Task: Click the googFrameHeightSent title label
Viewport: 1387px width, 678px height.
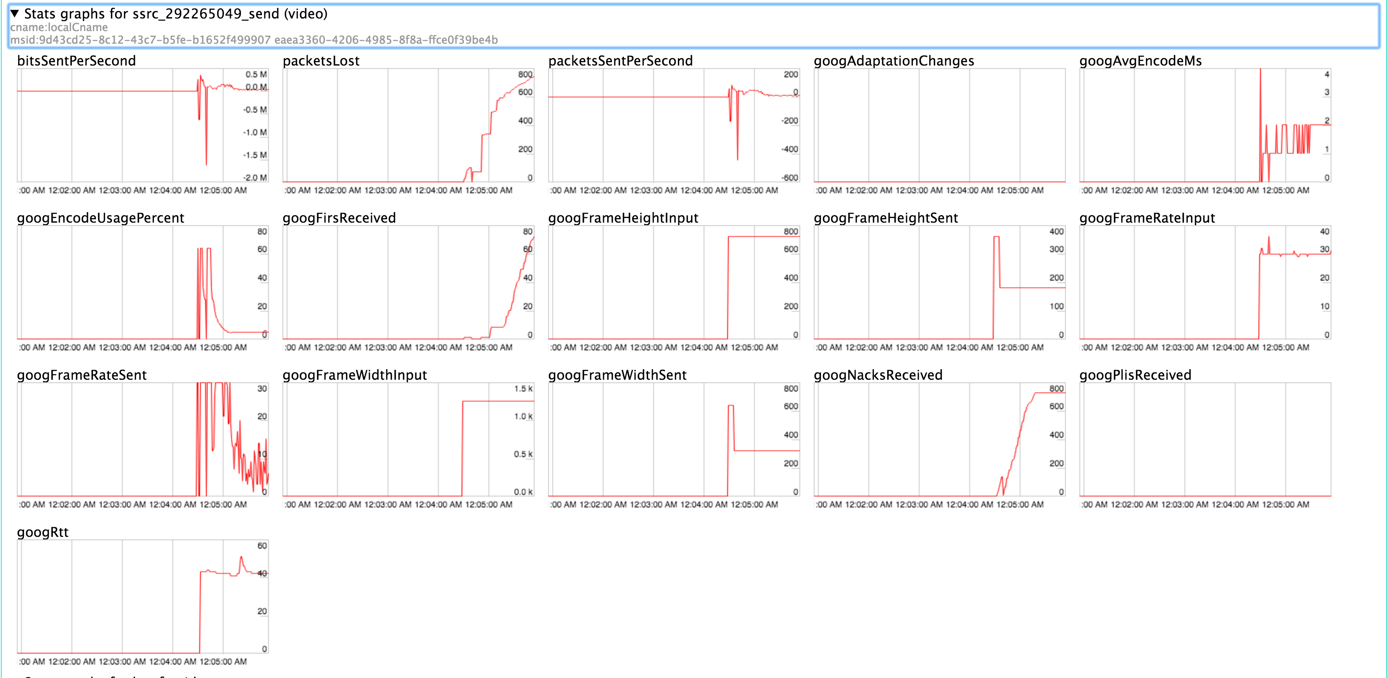Action: (x=886, y=218)
